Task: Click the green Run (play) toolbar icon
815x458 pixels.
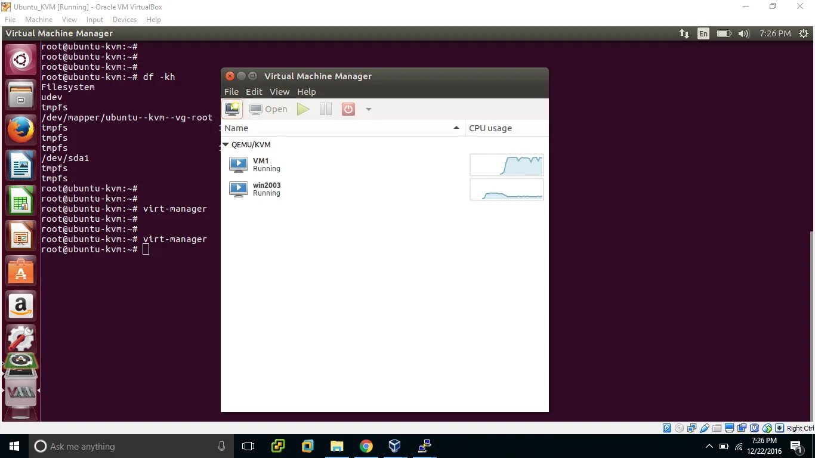Action: click(303, 109)
